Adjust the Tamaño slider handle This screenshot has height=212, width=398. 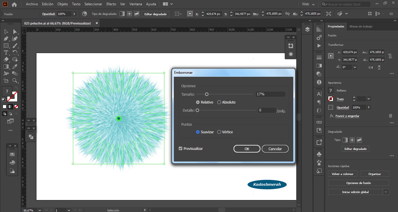point(207,94)
